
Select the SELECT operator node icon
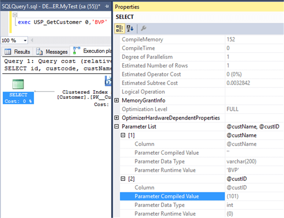click(18, 84)
